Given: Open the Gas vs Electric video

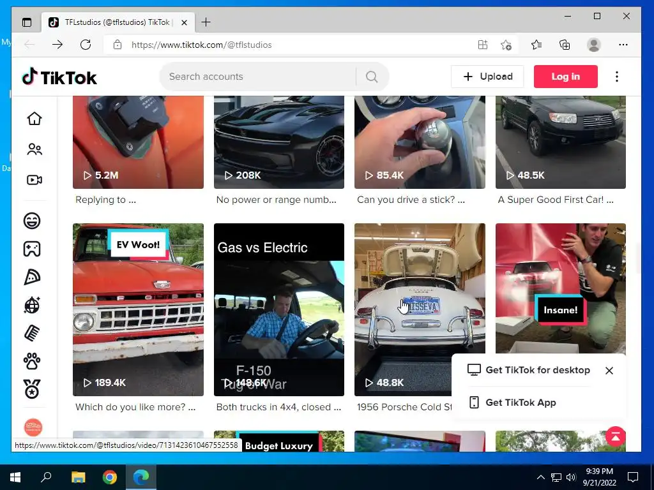Looking at the screenshot, I should (x=279, y=309).
